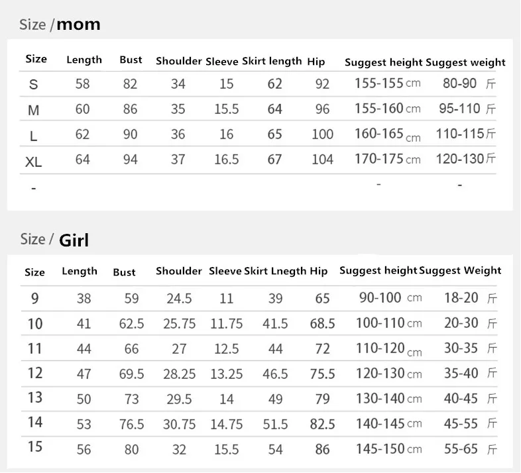Select girl size 9 row label

35,298
